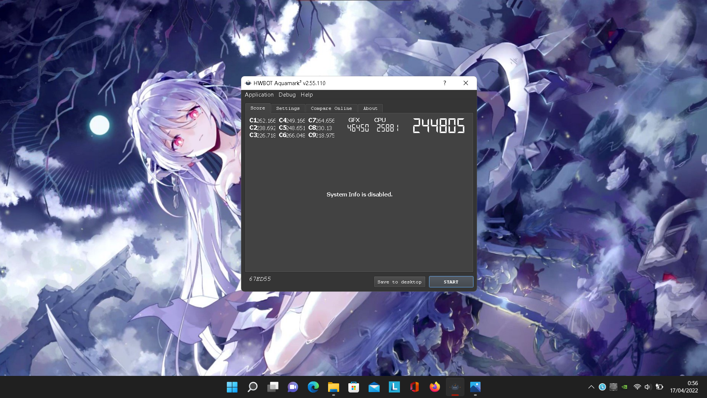Switch to the Settings tab

coord(288,108)
